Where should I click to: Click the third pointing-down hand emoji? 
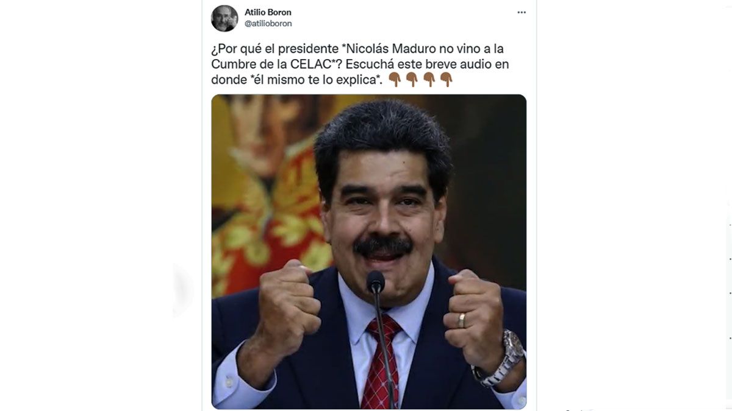click(429, 80)
